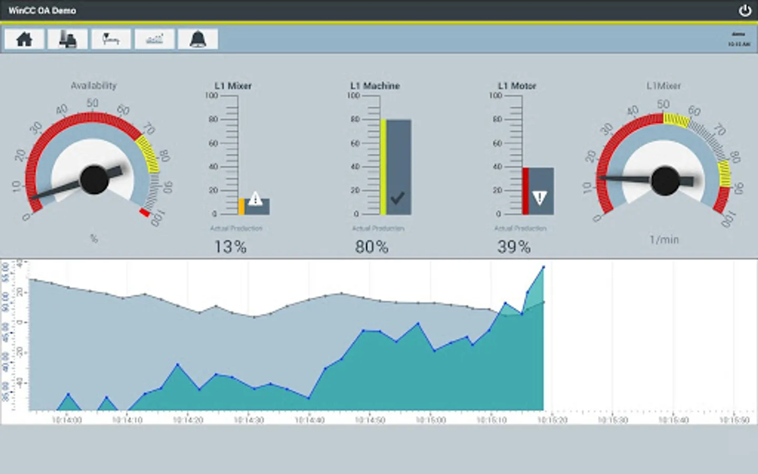
Task: Select the Availability gauge needle hub
Action: point(94,180)
